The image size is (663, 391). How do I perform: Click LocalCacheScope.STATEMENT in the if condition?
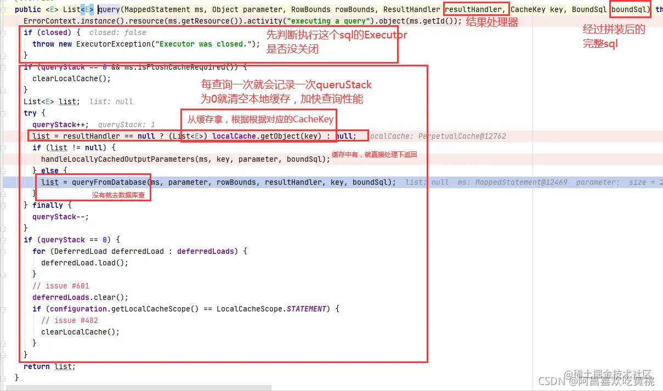point(271,309)
